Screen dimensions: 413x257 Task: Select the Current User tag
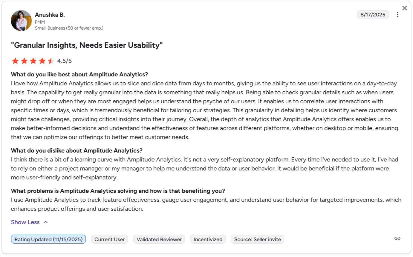click(109, 239)
